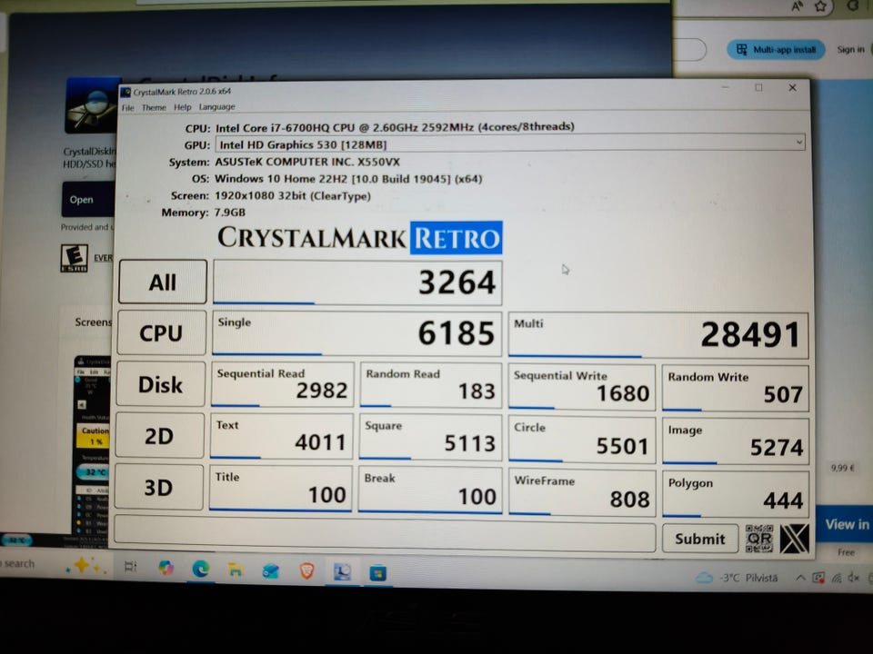Run the 3D benchmark
Viewport: 873px width, 654px height.
coord(158,487)
